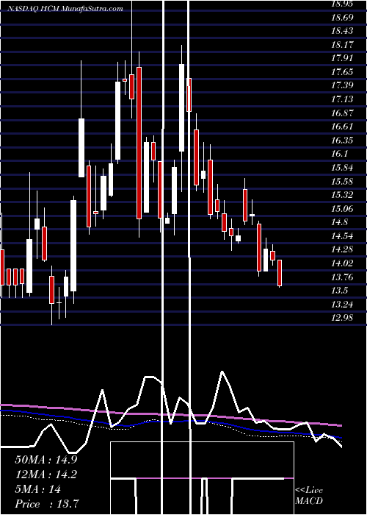Click the 16.87 price axis value

(x=342, y=113)
